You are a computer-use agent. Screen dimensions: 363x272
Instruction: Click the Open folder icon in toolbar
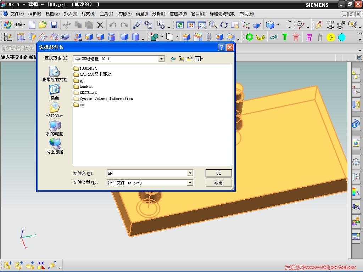coord(43,25)
